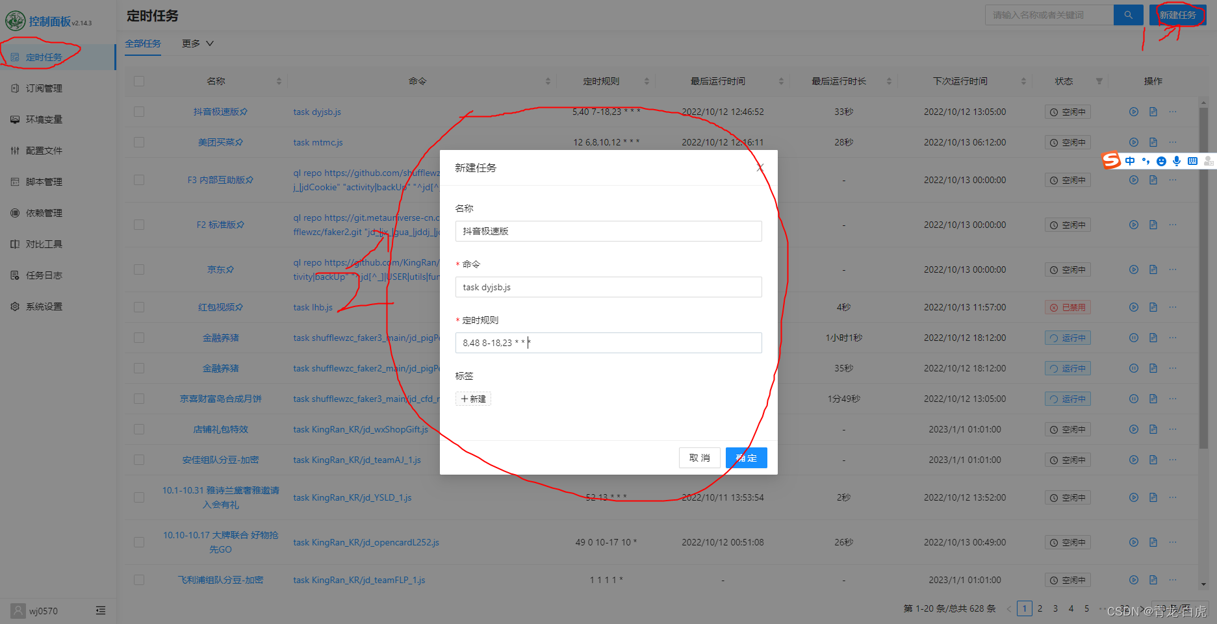Run the 抖音极速版 task with play icon
This screenshot has width=1217, height=624.
point(1134,112)
